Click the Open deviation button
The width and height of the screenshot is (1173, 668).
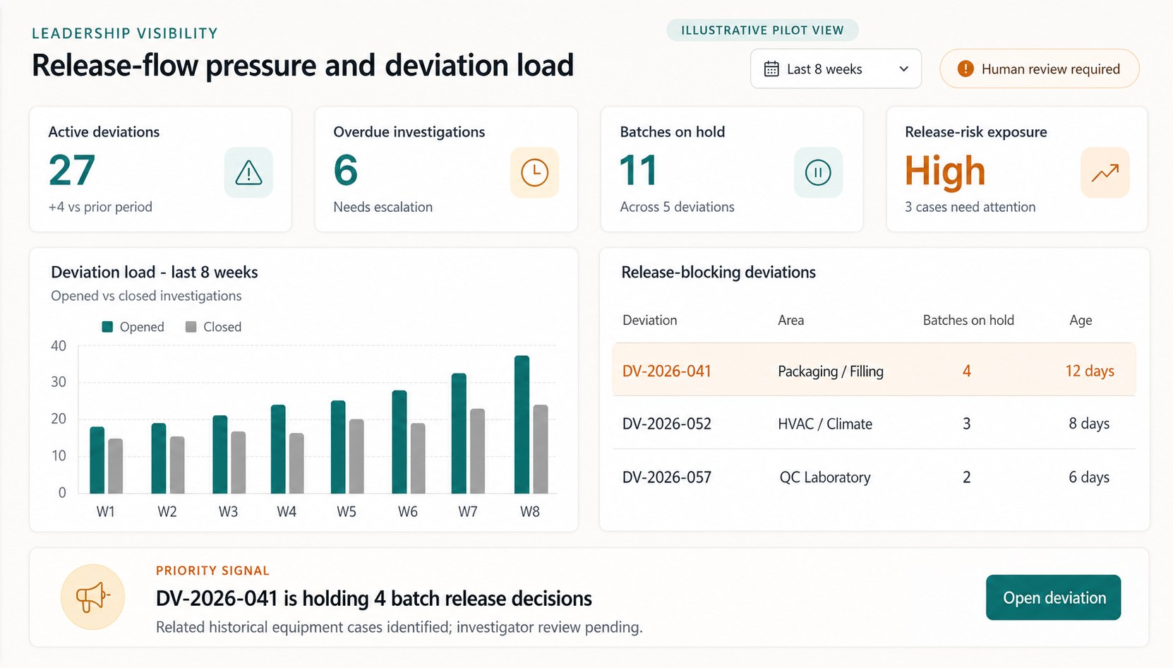(1053, 597)
